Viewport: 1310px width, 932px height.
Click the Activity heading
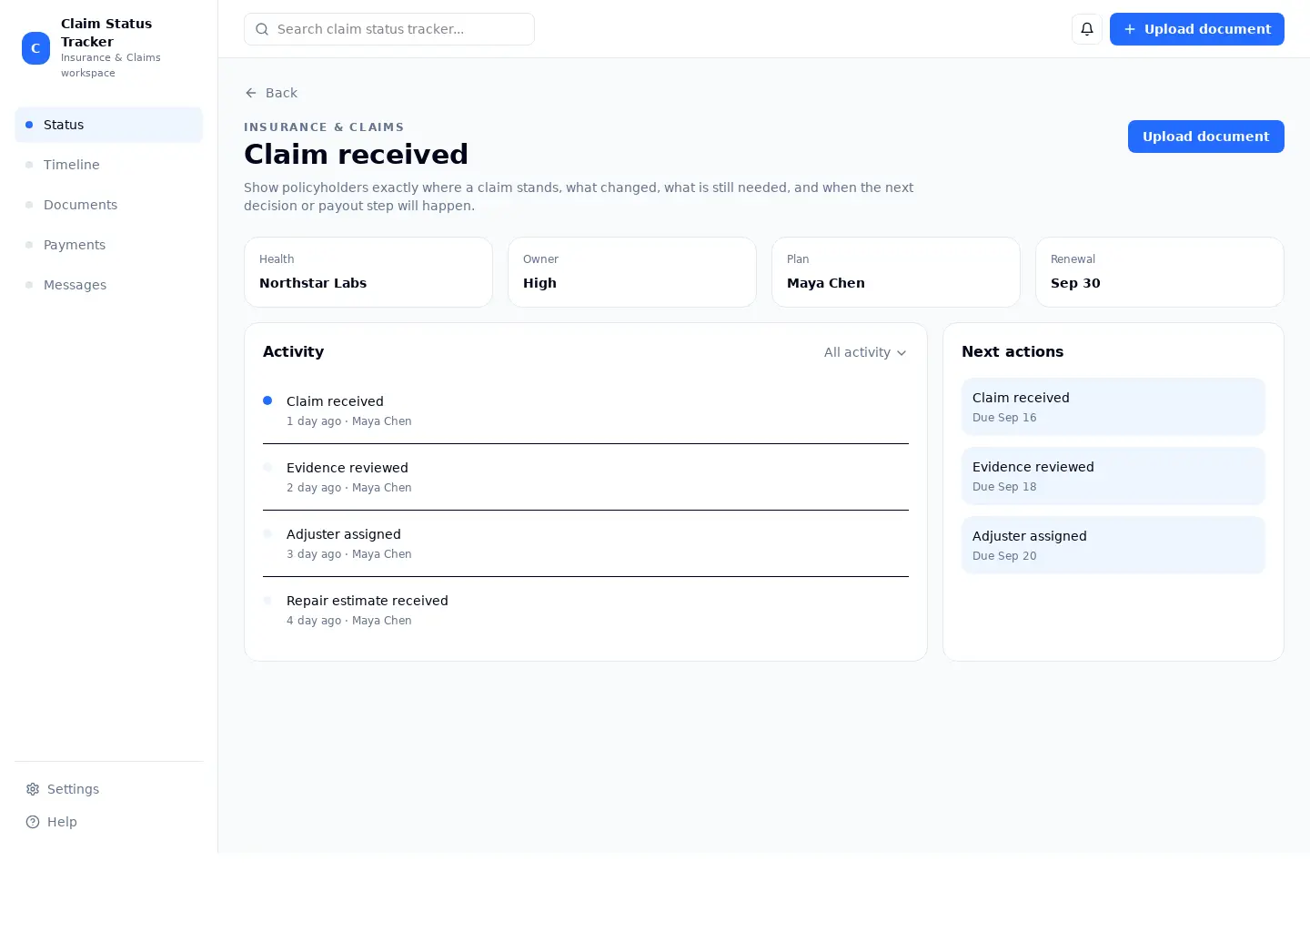pos(293,351)
